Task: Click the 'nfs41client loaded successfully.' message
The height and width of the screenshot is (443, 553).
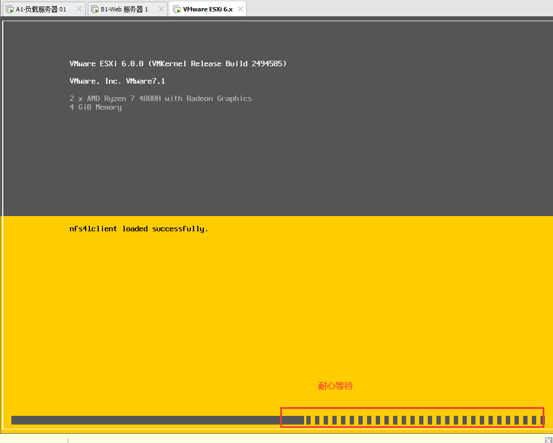Action: coord(139,229)
